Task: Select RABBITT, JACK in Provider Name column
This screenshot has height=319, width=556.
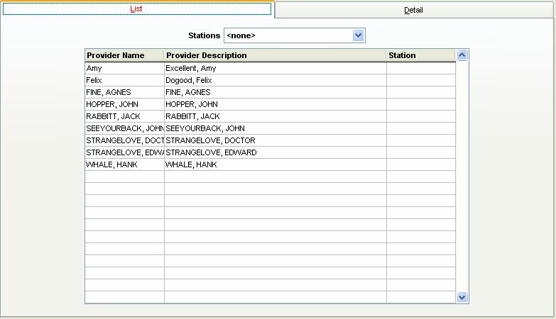Action: tap(124, 116)
